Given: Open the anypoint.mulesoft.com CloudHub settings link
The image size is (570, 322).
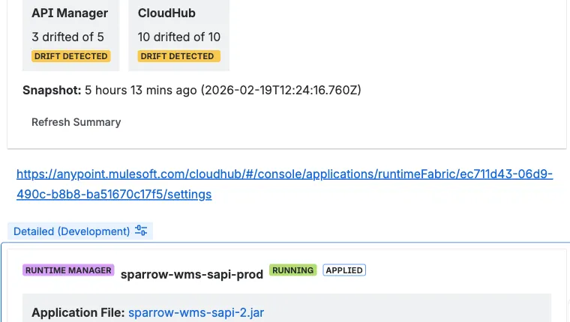Looking at the screenshot, I should (284, 174).
